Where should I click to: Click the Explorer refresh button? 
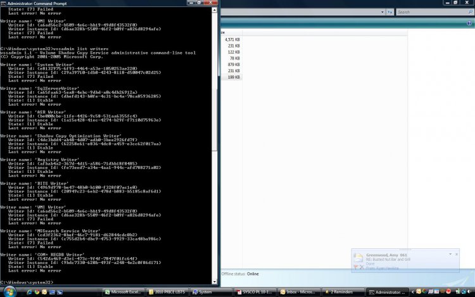(390, 12)
